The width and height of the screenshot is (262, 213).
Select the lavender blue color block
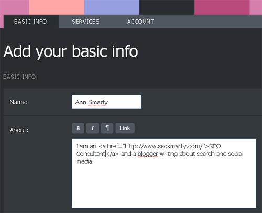(x=112, y=7)
